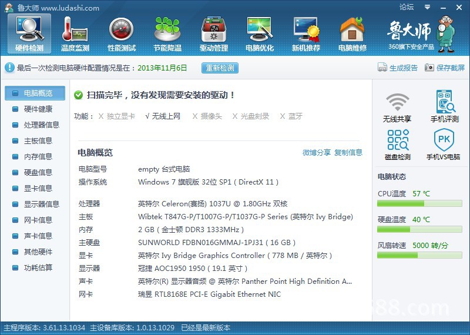470x335 pixels.
Task: Click the 独立显卡 feature indicator
Action: click(x=117, y=116)
